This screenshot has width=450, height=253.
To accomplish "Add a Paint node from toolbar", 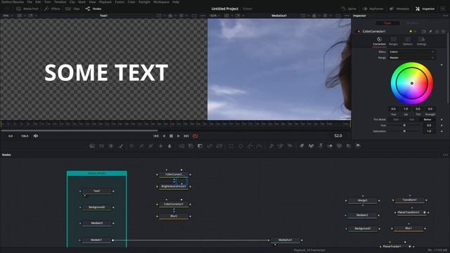I will tap(121, 146).
